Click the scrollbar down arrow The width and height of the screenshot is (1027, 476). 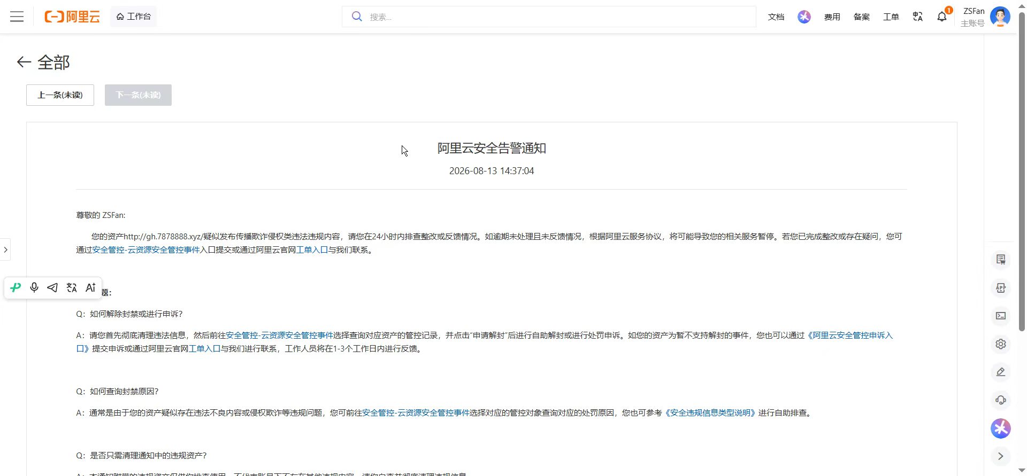[1022, 471]
